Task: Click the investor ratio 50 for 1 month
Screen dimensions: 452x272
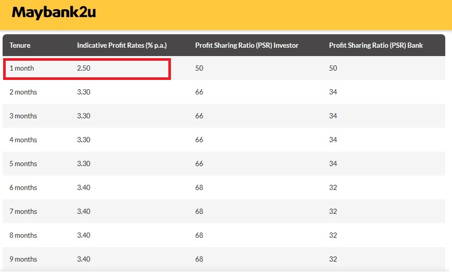Action: [x=199, y=68]
